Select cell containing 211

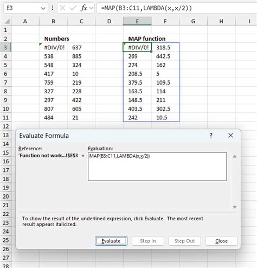[165, 100]
